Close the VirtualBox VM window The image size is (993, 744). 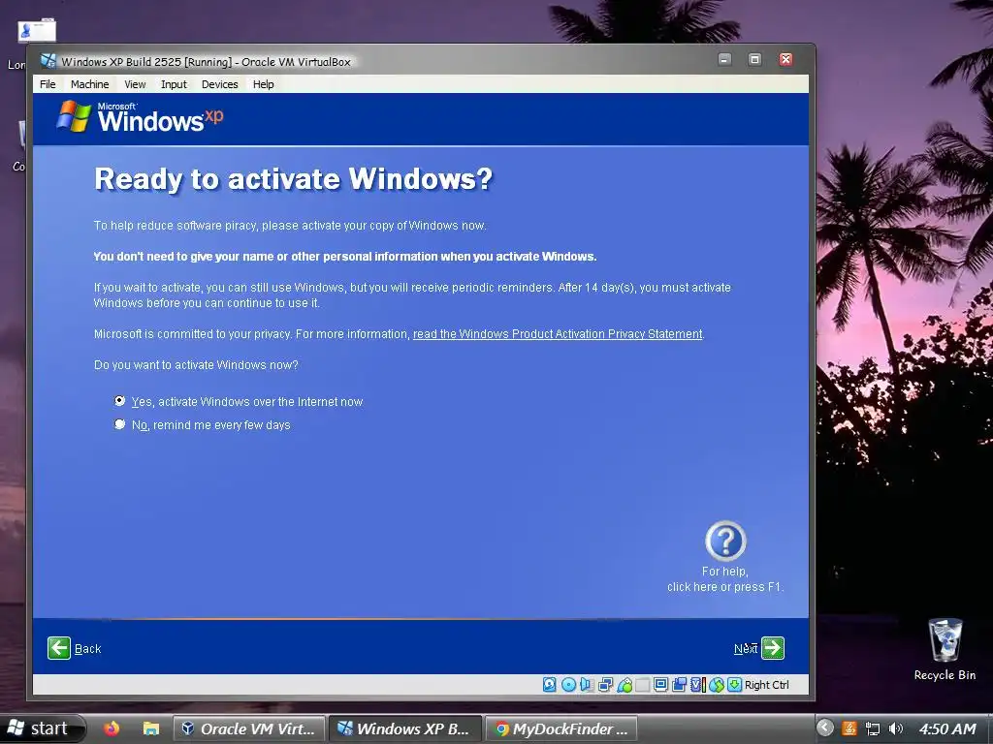pyautogui.click(x=785, y=59)
